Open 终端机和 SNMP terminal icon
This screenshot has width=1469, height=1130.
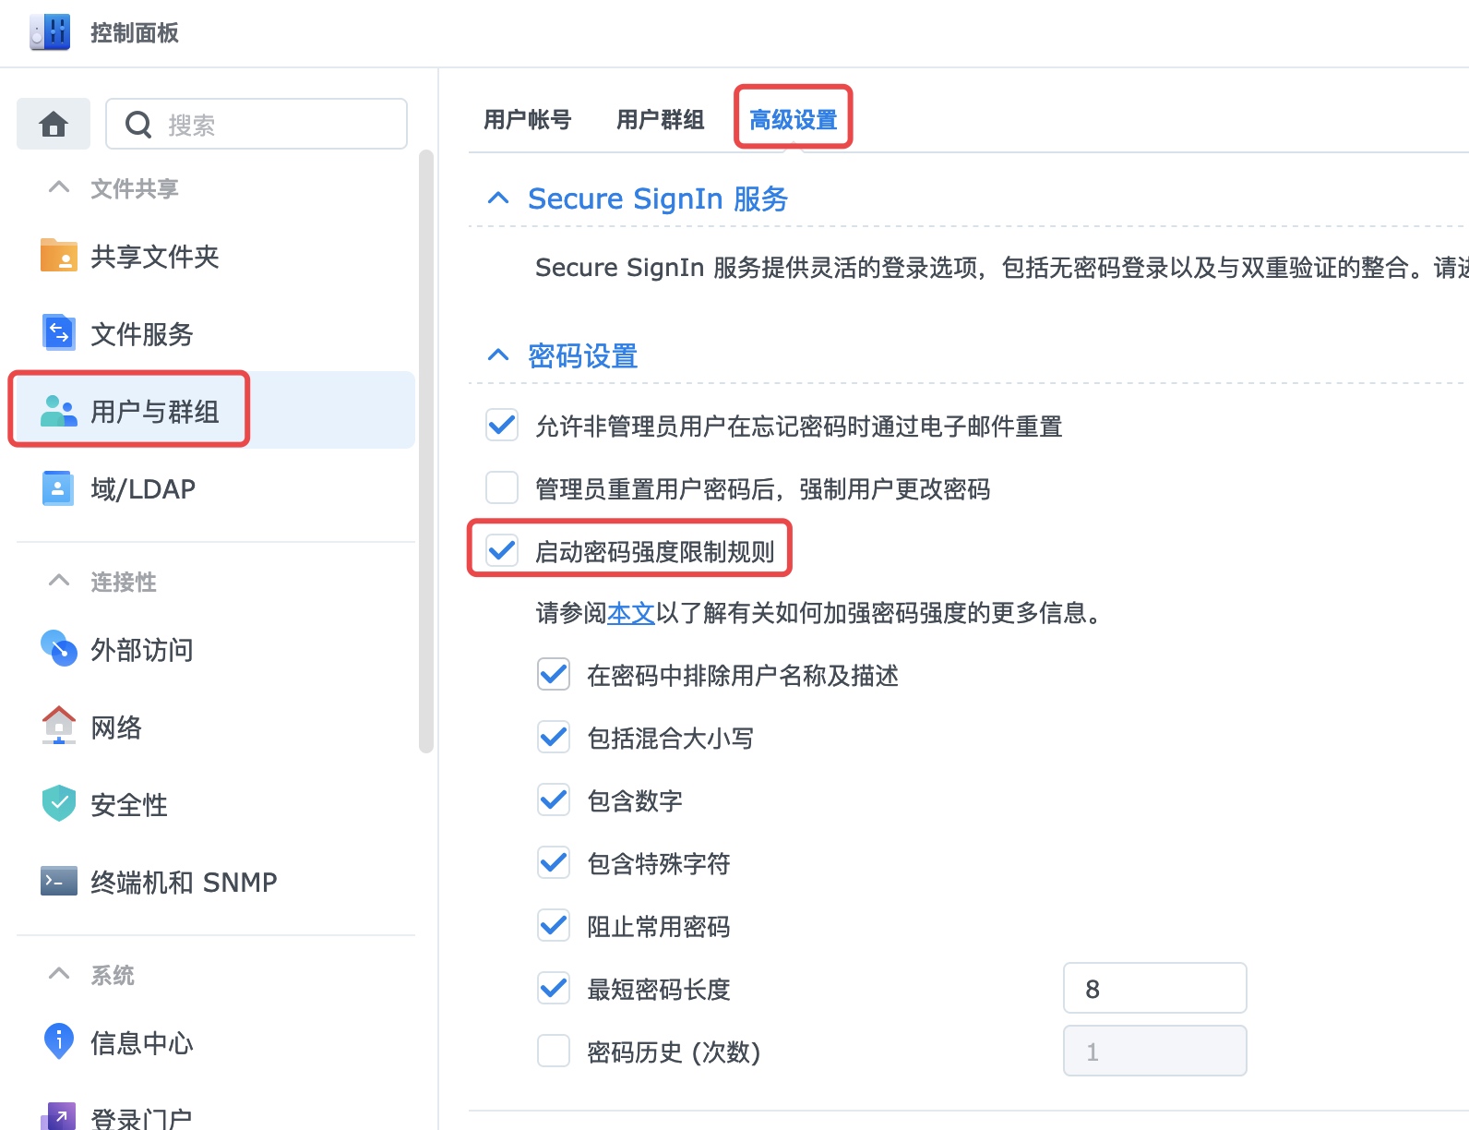pos(59,882)
